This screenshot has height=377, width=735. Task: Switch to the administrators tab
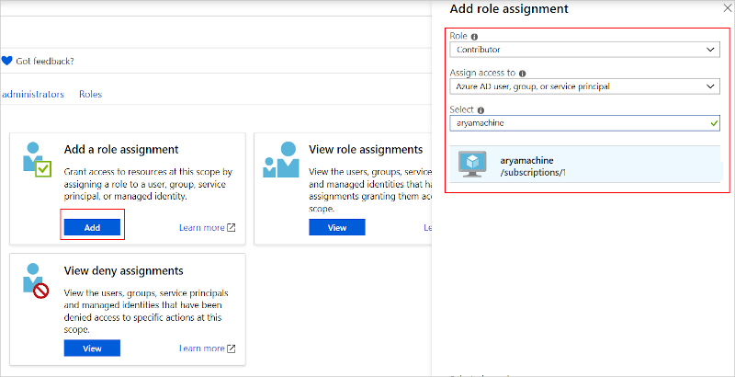tap(33, 94)
